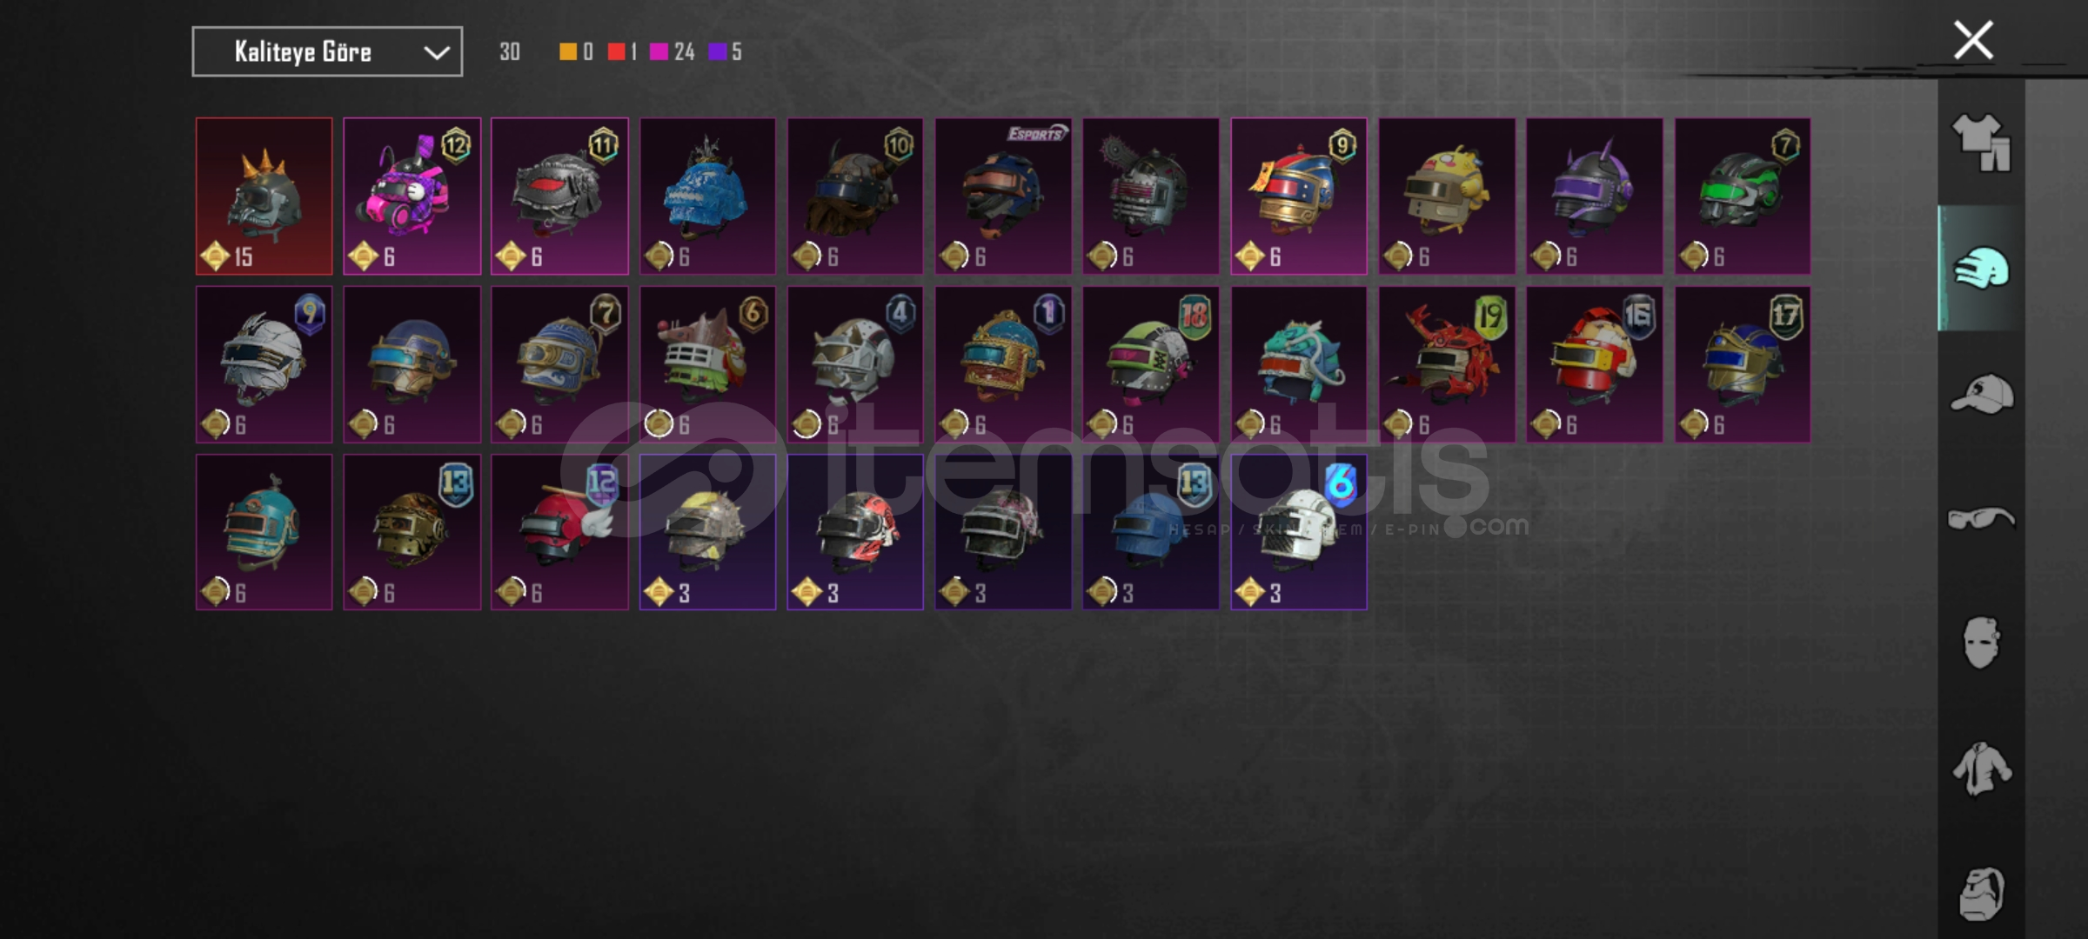Filter by the purple quality swatch

tap(717, 52)
